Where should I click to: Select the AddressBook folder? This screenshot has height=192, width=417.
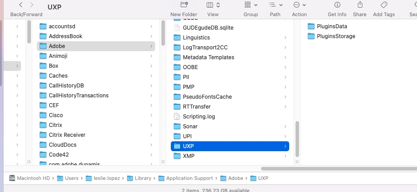coord(96,36)
